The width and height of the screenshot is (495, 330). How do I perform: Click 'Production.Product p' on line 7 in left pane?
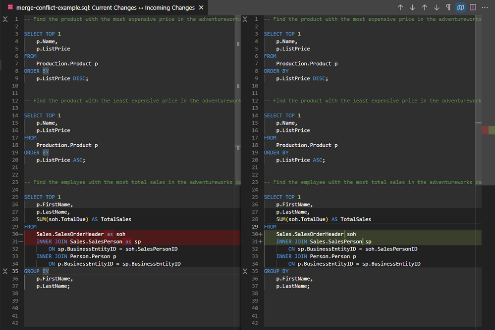click(x=67, y=64)
